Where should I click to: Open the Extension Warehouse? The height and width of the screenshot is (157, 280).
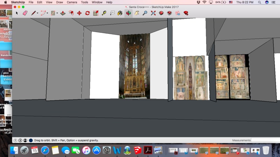[169, 13]
